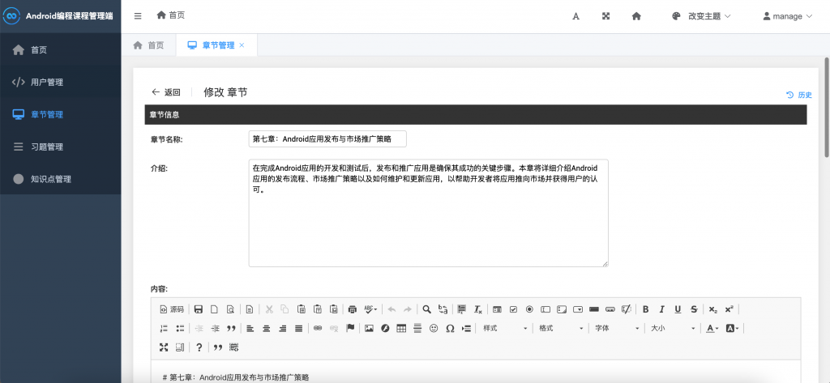Click the New Page icon in editor
Viewport: 830px width, 383px height.
point(214,309)
